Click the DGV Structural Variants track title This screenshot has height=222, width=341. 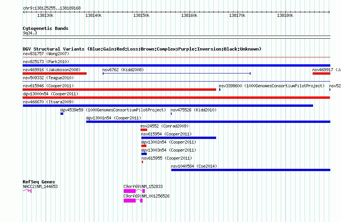point(142,49)
